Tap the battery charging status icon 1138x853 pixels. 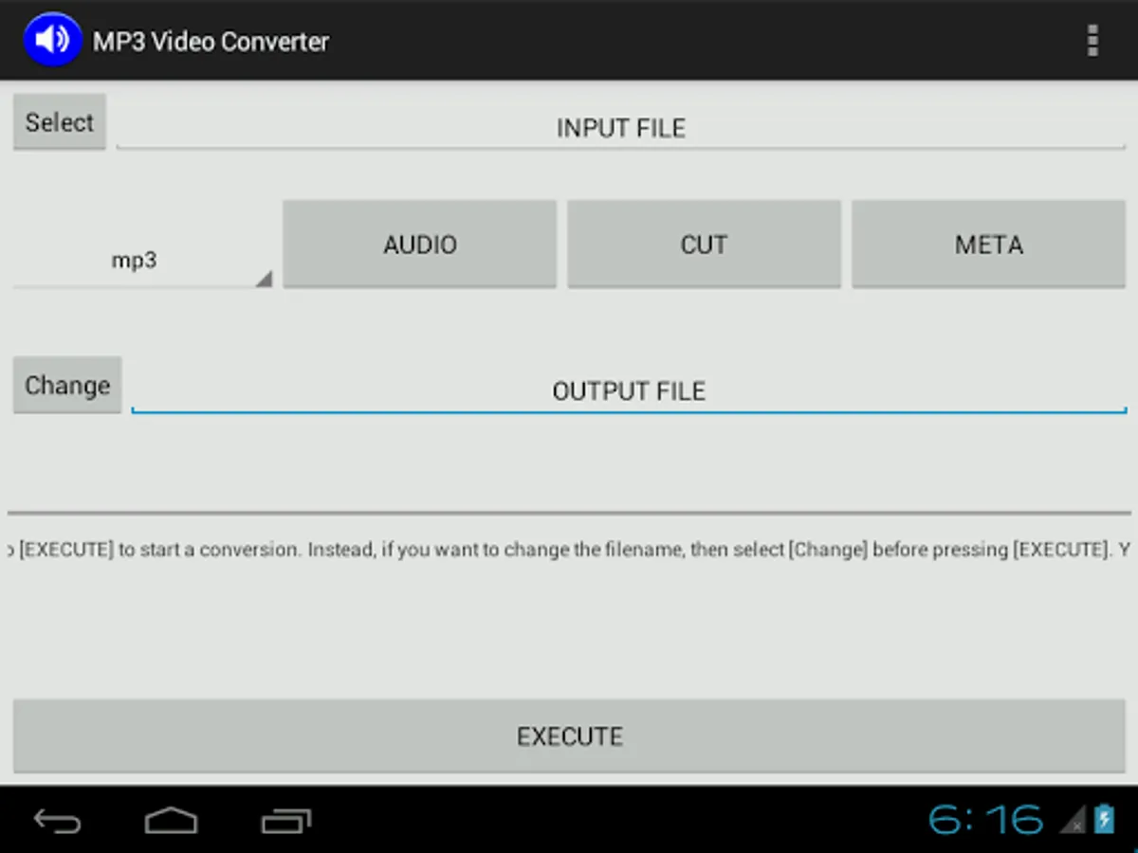click(1104, 818)
